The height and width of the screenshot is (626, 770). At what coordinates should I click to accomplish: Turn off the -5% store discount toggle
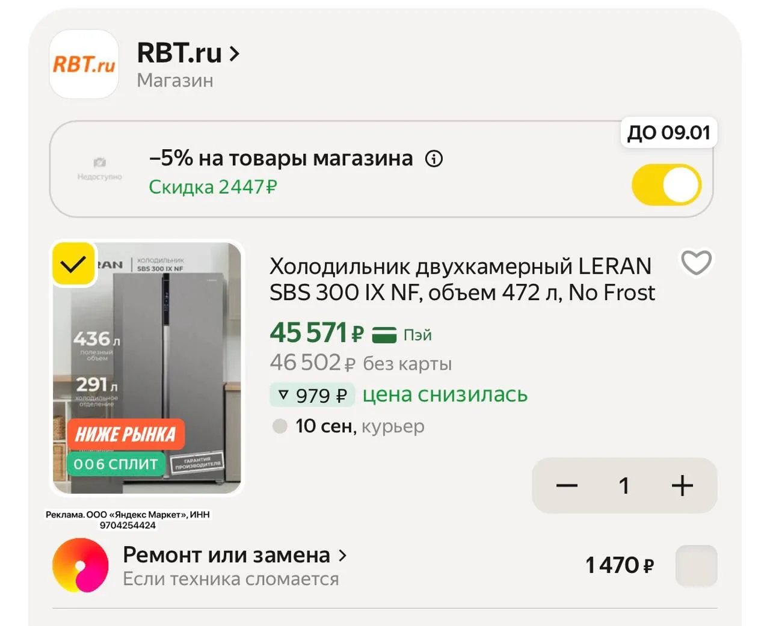(667, 185)
